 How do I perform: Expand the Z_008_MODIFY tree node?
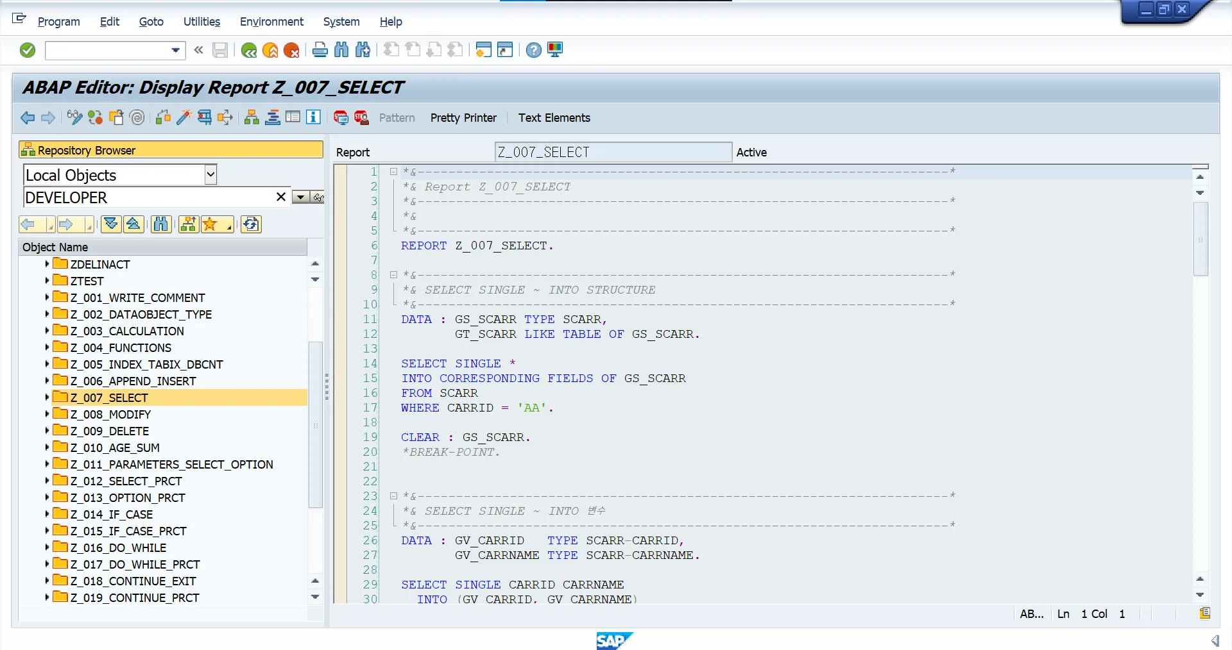(47, 414)
